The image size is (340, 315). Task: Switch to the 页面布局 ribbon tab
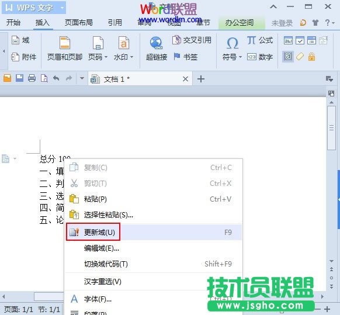(x=79, y=22)
